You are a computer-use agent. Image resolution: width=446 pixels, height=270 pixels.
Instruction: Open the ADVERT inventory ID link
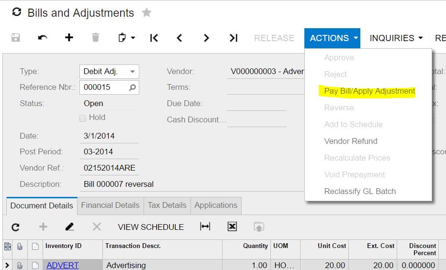[x=62, y=265]
